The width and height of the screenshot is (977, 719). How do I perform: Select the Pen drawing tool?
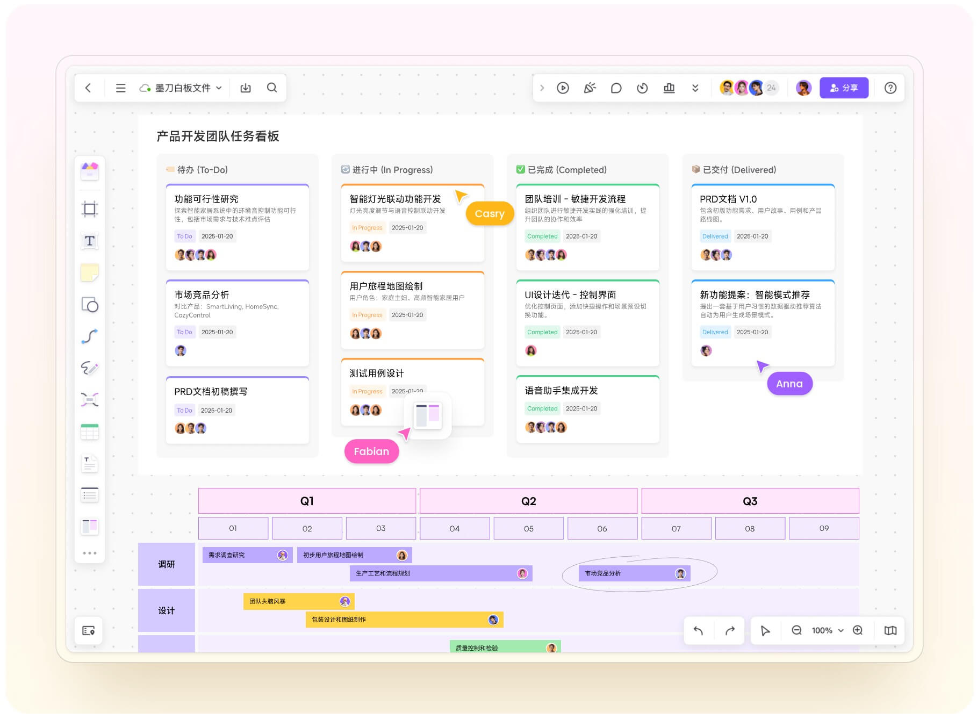pyautogui.click(x=90, y=368)
